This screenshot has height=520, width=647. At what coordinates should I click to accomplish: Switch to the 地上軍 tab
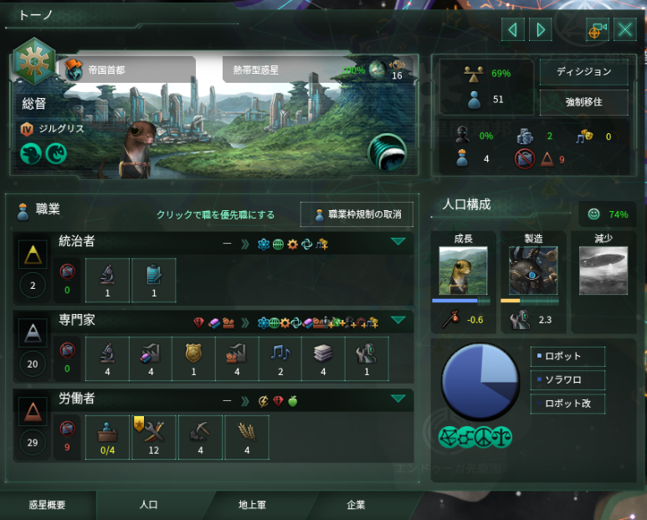click(x=252, y=505)
